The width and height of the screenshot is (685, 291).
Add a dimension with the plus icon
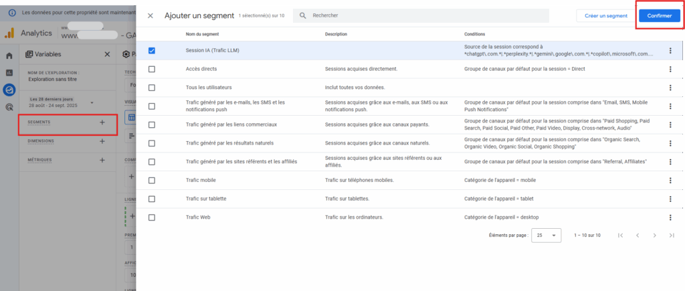[102, 141]
